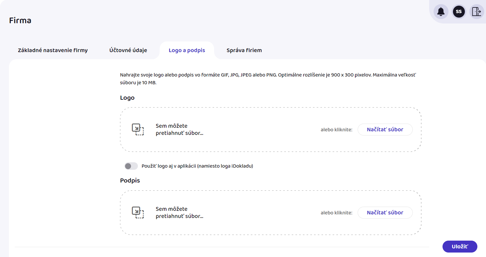Open the SS user profile avatar
The height and width of the screenshot is (257, 486).
tap(459, 12)
